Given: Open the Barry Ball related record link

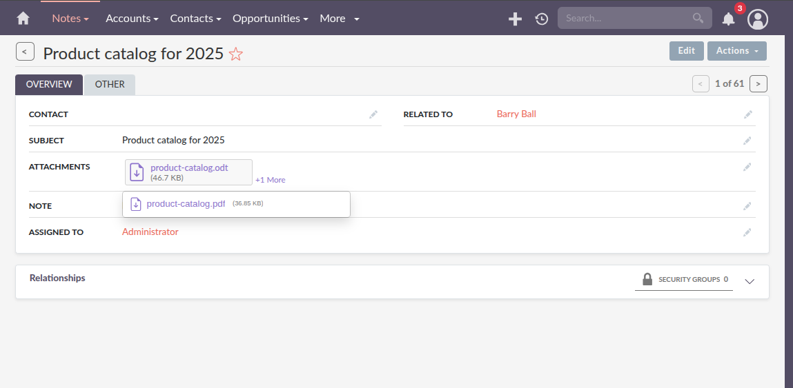Looking at the screenshot, I should click(x=516, y=114).
